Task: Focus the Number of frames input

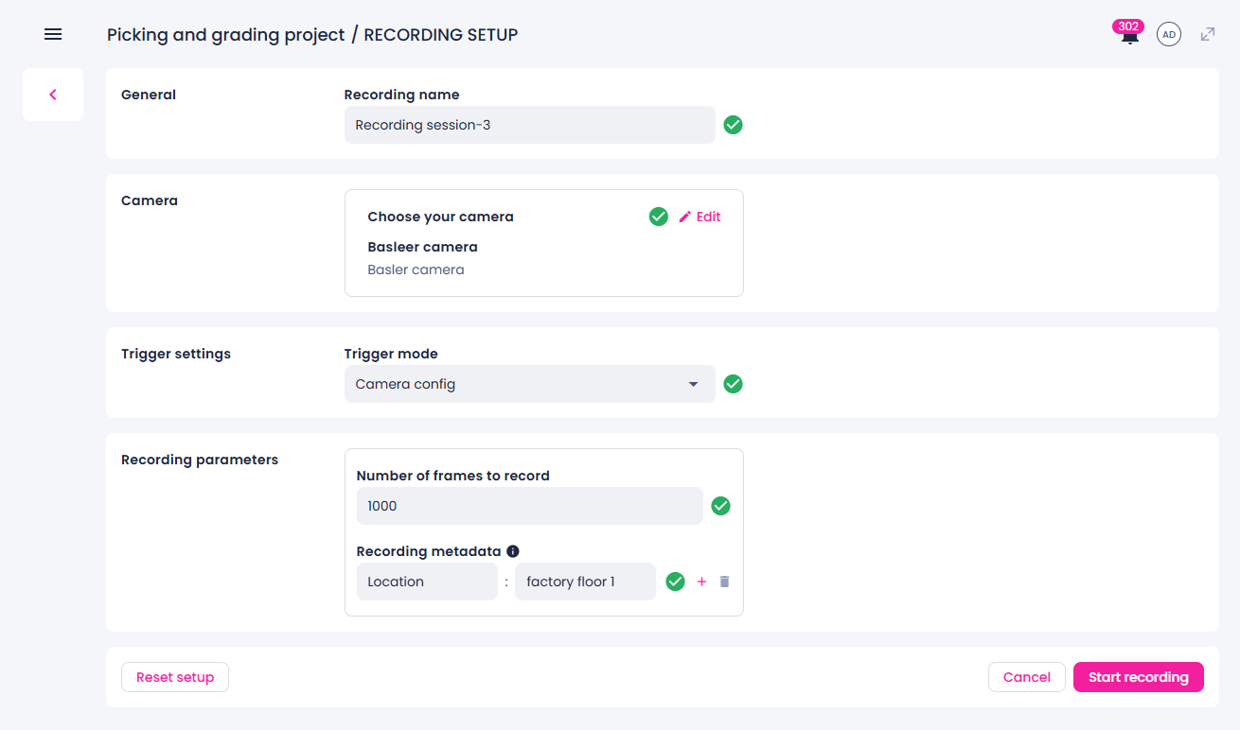Action: coord(530,506)
